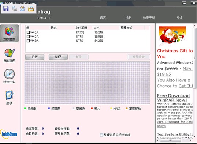Open the 语言 language menu
This screenshot has height=144, width=197.
click(x=103, y=18)
